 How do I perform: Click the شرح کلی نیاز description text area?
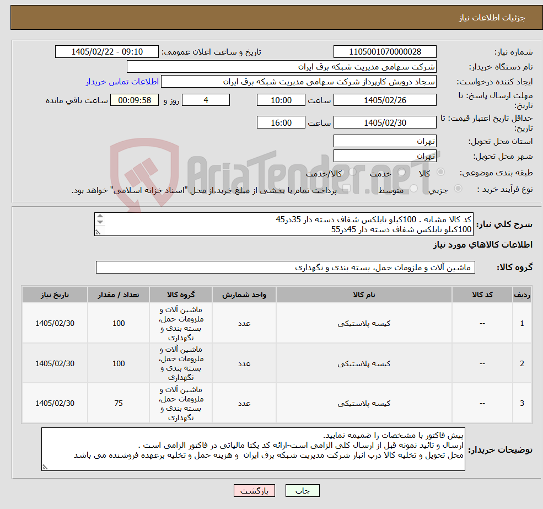pos(283,224)
